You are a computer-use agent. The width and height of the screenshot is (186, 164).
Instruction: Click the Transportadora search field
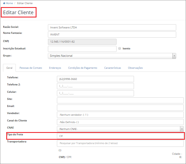tap(120, 143)
